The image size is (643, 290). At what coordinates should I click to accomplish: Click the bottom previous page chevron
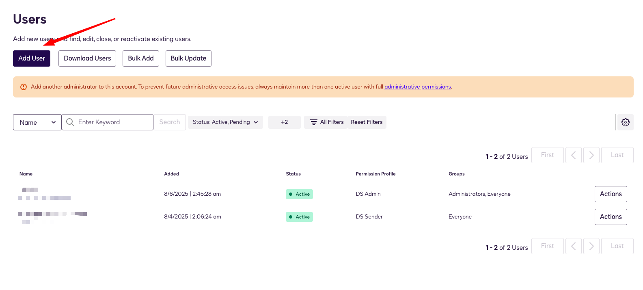(x=573, y=246)
